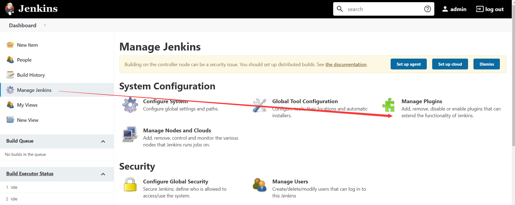Click executor 1 Idle row
The height and width of the screenshot is (205, 515).
click(57, 187)
